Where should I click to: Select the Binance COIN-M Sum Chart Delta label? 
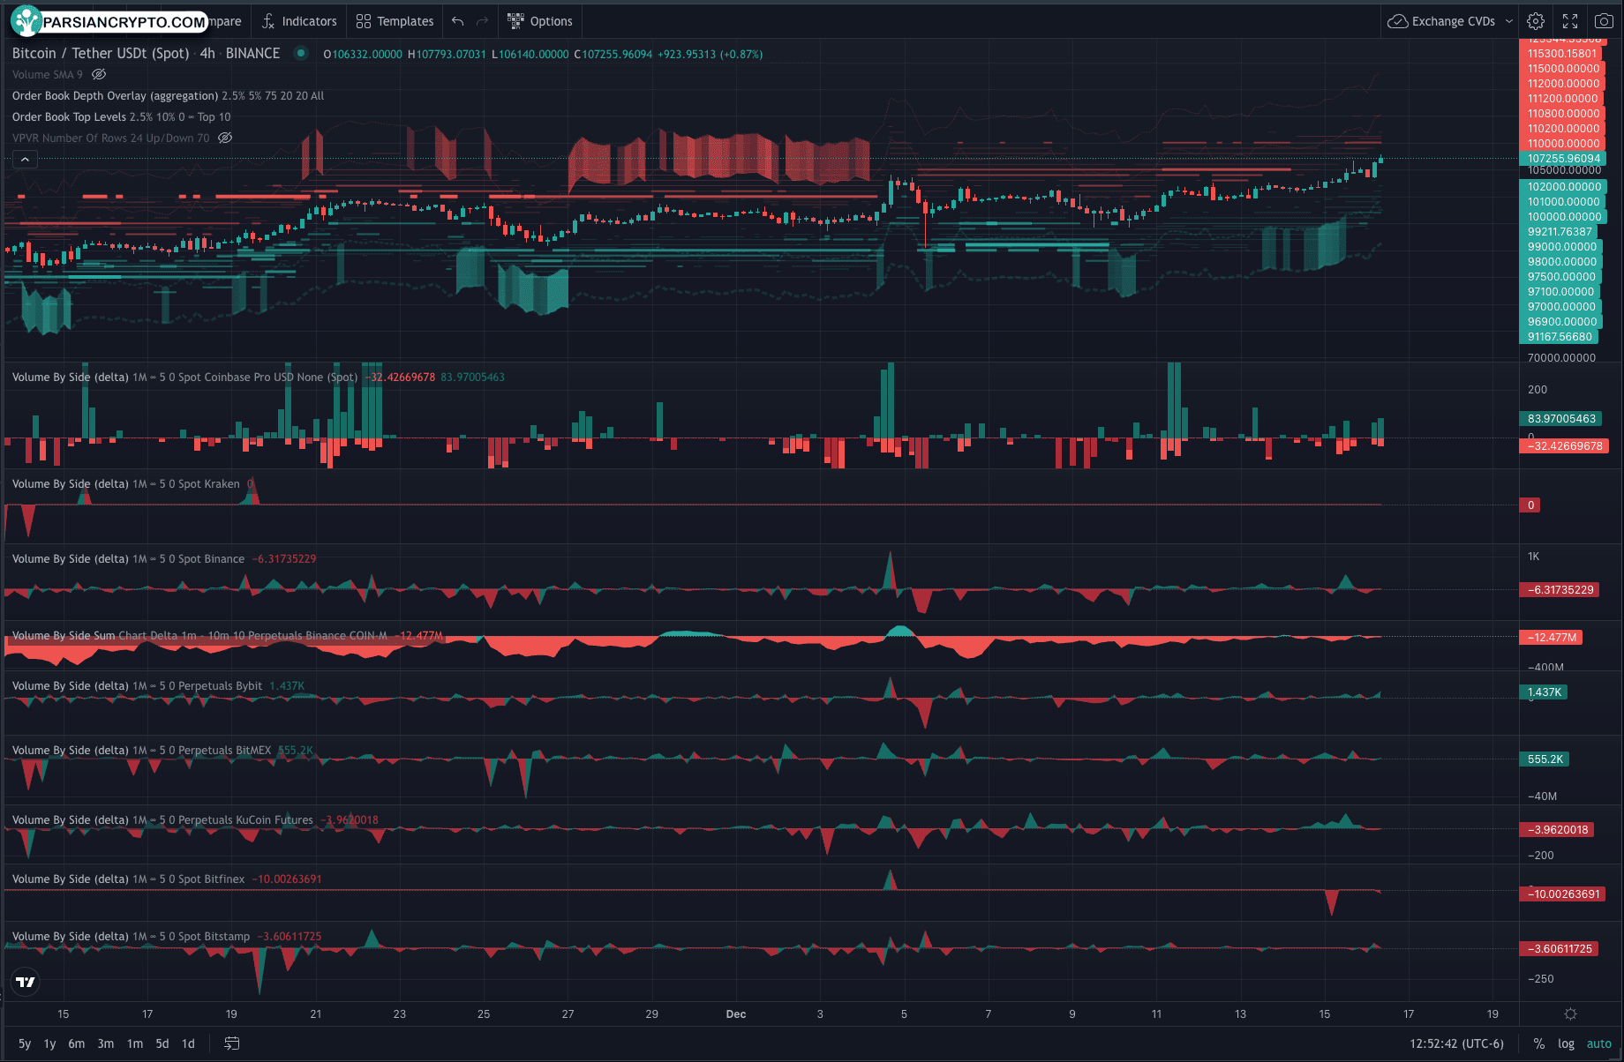(x=199, y=636)
